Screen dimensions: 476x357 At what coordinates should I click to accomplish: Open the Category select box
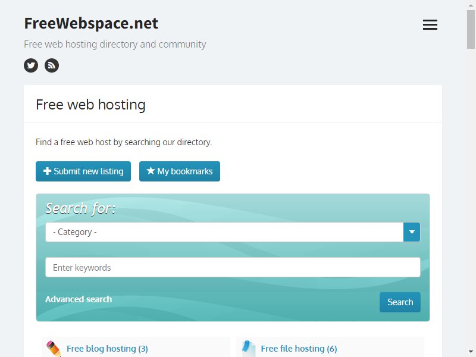coord(233,232)
